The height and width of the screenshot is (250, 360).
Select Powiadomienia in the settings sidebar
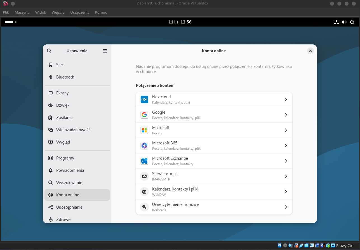pyautogui.click(x=77, y=170)
